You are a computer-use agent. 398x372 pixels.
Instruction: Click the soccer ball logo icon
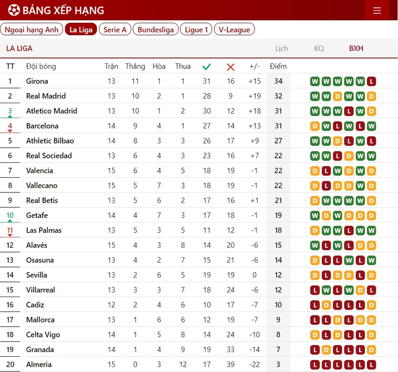[14, 10]
